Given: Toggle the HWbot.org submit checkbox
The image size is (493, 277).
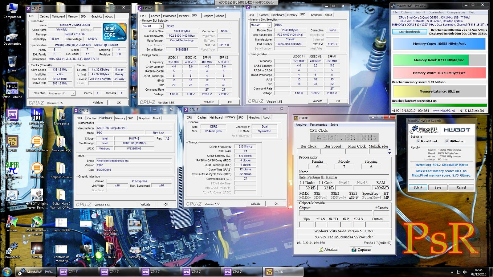Looking at the screenshot, I should pyautogui.click(x=447, y=141).
